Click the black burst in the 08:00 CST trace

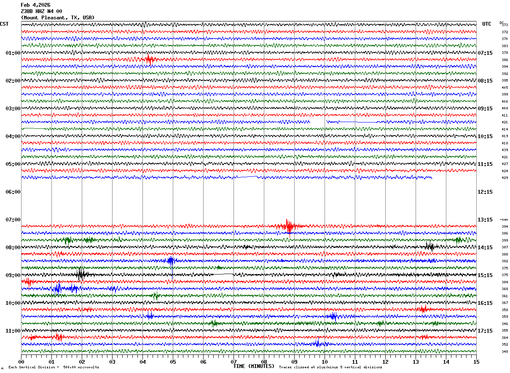point(429,247)
